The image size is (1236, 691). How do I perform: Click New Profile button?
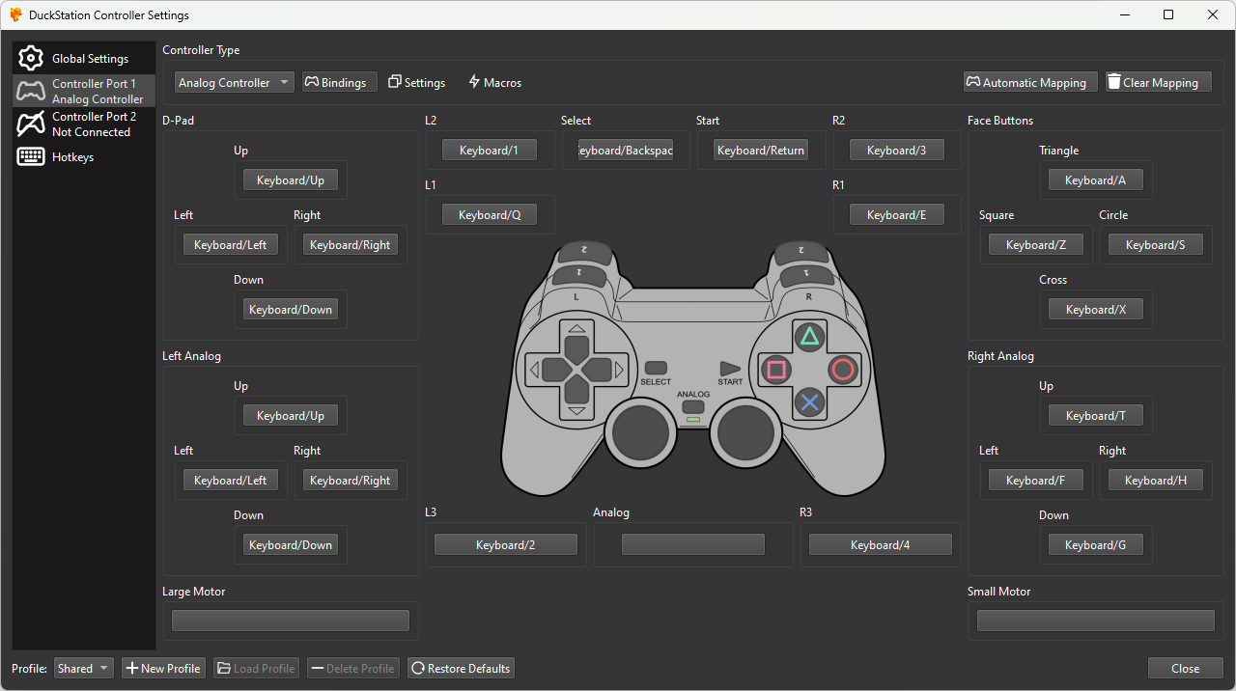click(163, 668)
